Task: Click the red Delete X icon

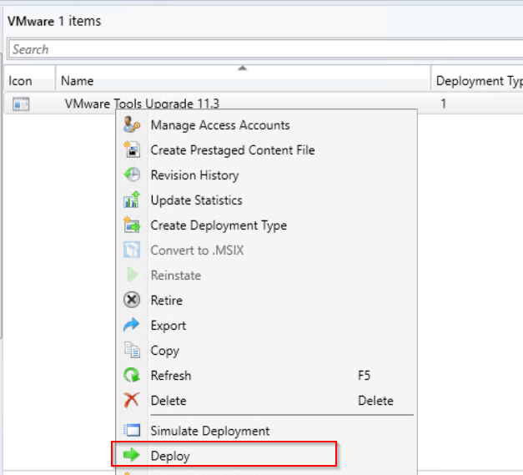Action: (131, 401)
